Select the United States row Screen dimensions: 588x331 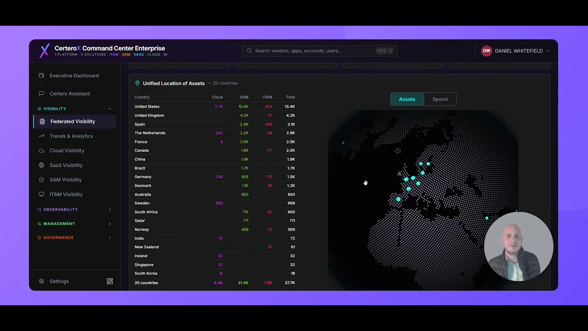click(x=215, y=107)
